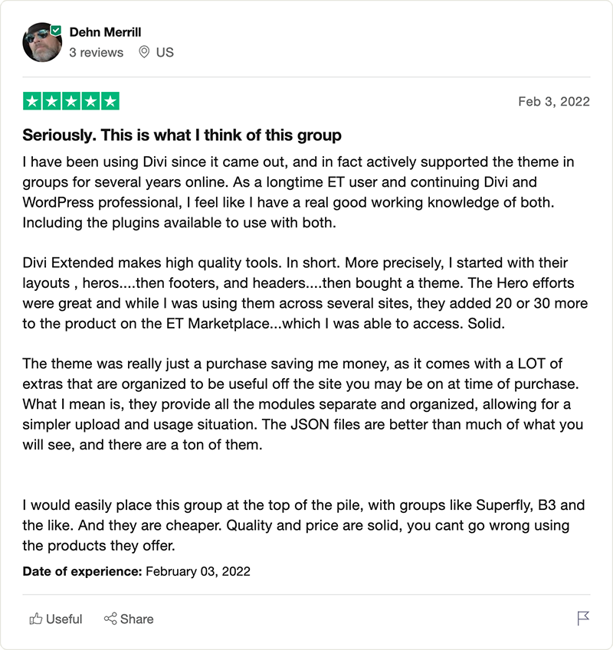Click the US country label
613x650 pixels.
(x=165, y=52)
